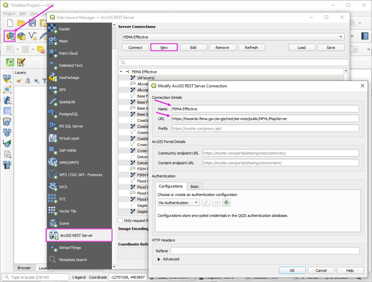
Task: Click the green plus add-authentication icon
Action: pyautogui.click(x=226, y=203)
